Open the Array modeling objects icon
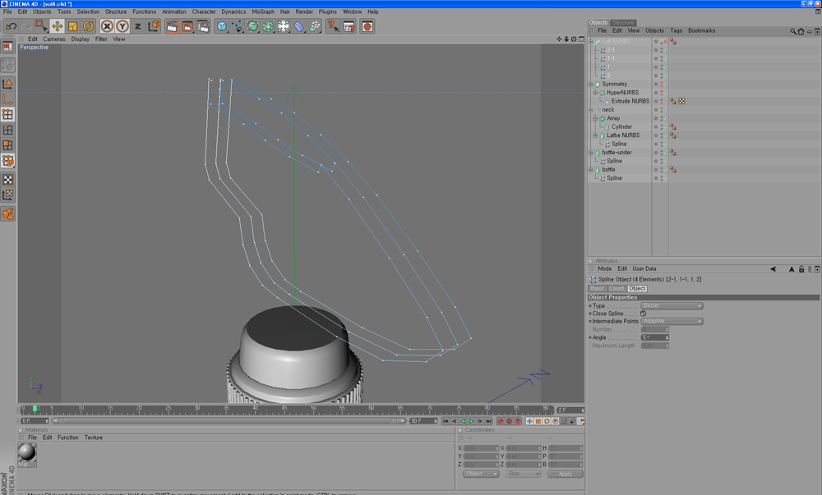The height and width of the screenshot is (495, 822). click(x=268, y=26)
